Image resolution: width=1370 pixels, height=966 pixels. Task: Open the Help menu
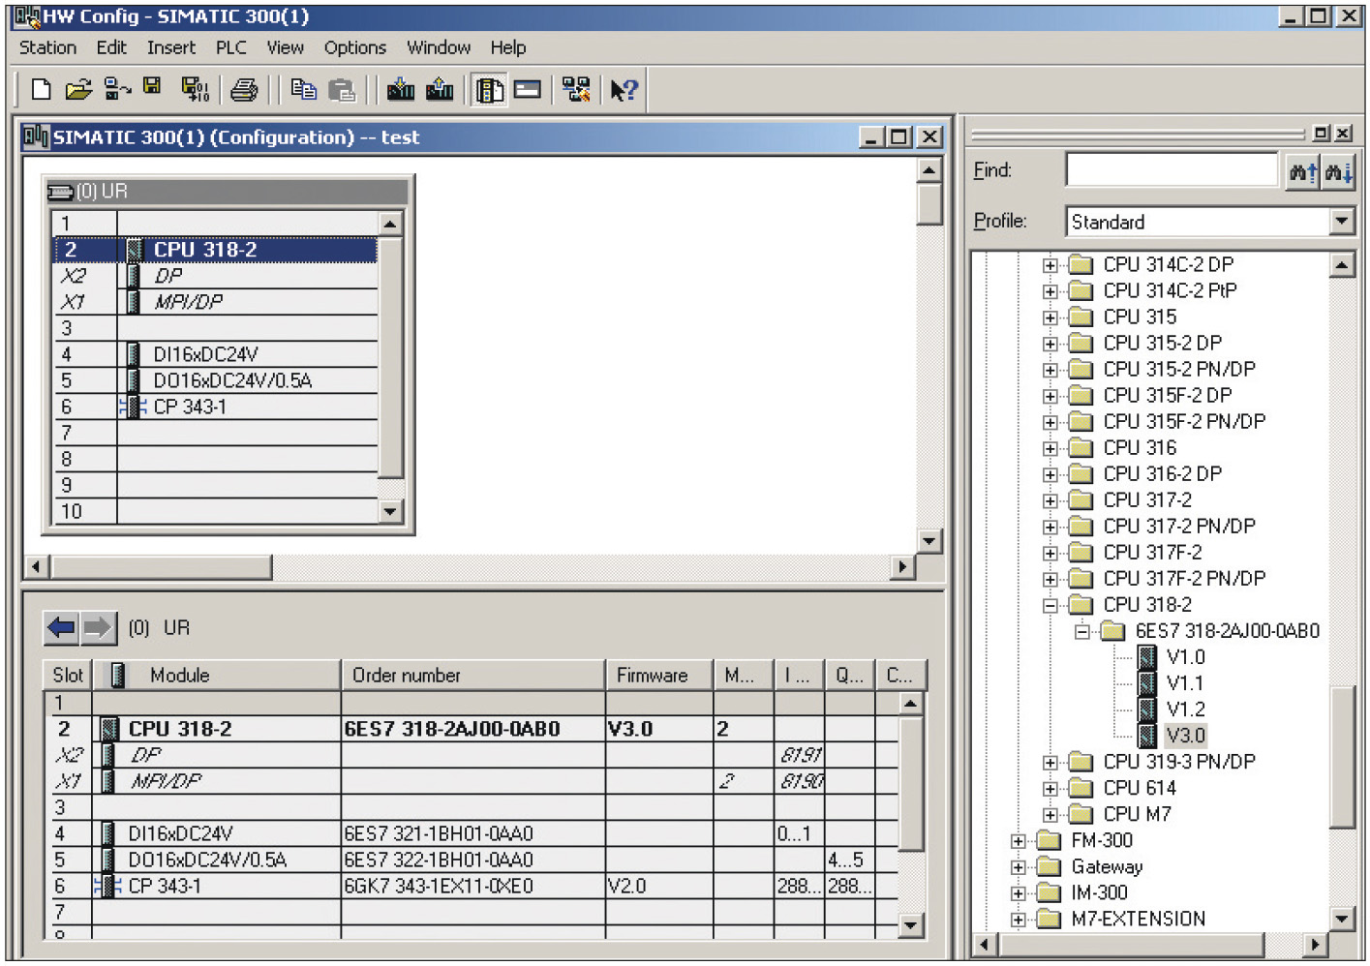tap(508, 47)
